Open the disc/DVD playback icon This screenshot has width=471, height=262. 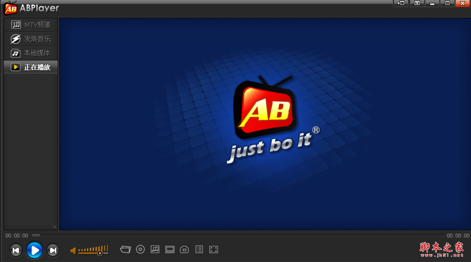coord(140,249)
